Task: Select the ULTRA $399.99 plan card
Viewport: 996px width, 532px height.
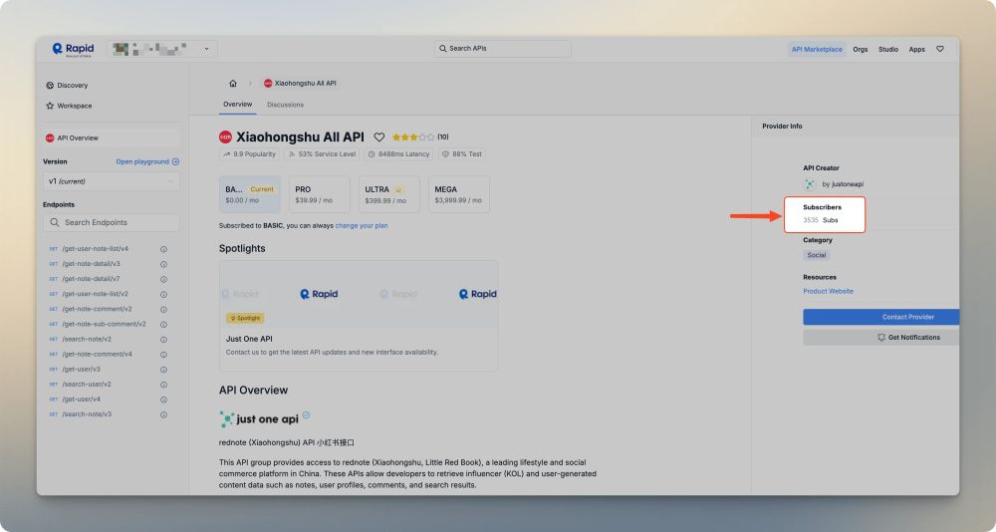Action: 389,194
